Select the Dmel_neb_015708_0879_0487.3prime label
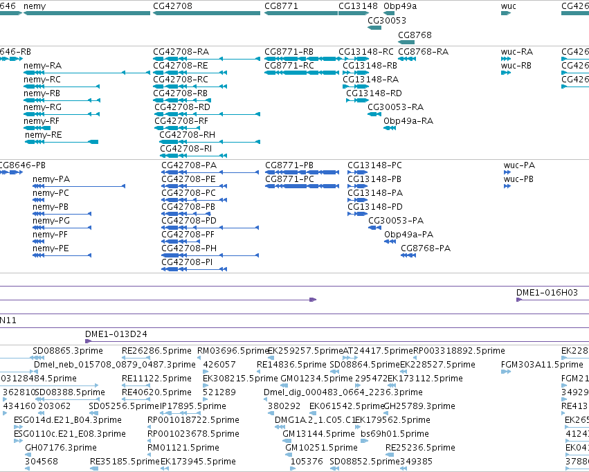 [x=115, y=365]
